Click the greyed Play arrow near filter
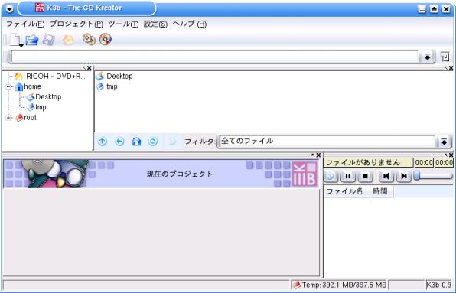This screenshot has width=456, height=293. (172, 142)
